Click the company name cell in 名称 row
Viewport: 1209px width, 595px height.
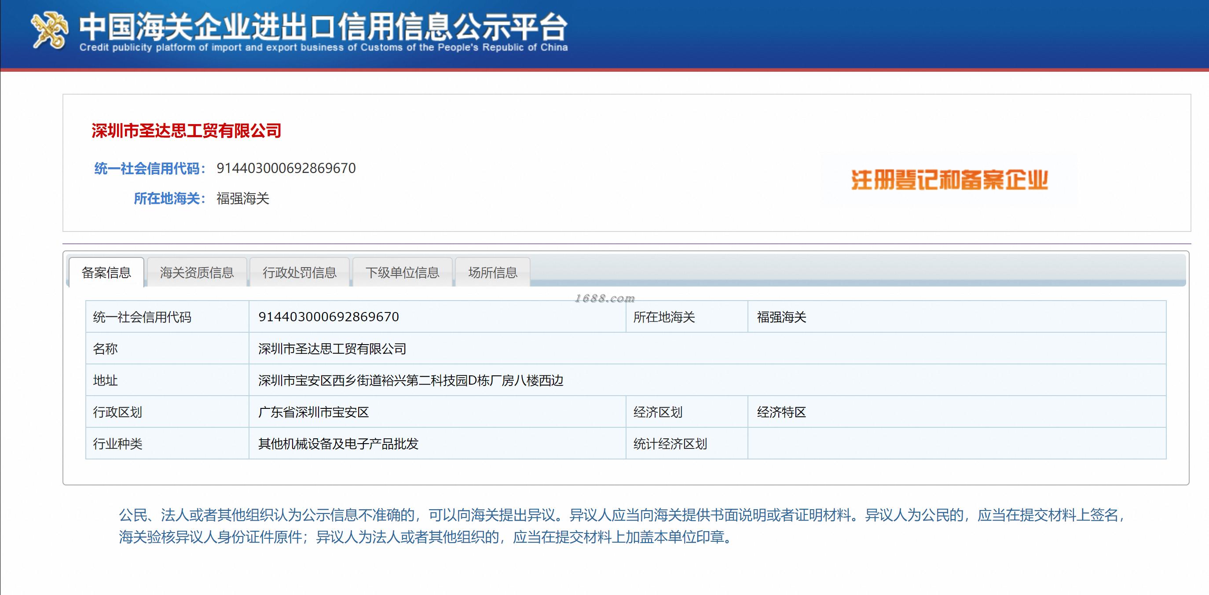[332, 349]
